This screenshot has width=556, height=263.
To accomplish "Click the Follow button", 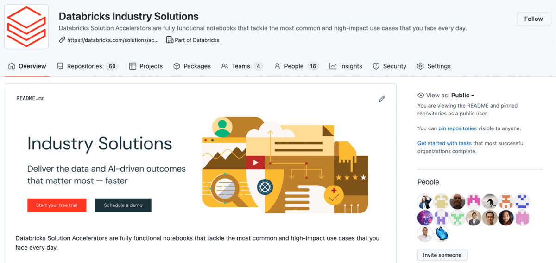I will pos(533,19).
